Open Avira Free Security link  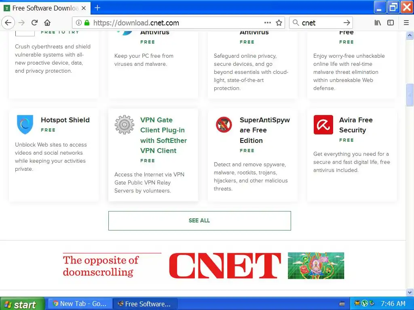point(356,125)
